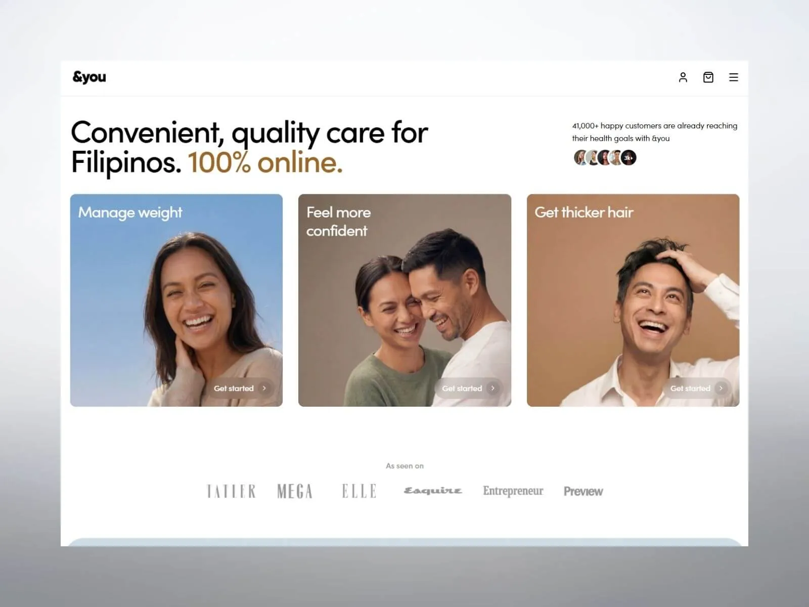
Task: Open the Feel more confident couple photo
Action: pos(404,300)
